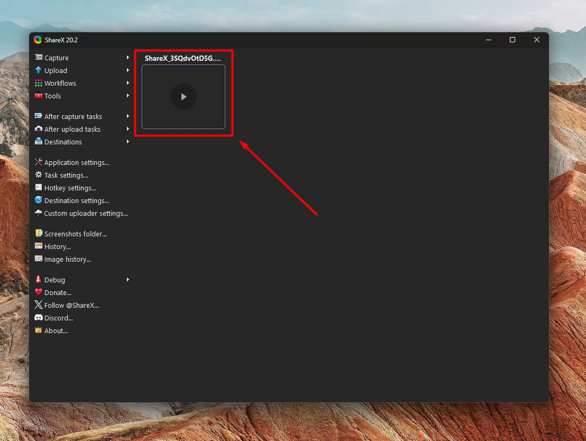Screen dimensions: 586x441
Task: Expand the Capture submenu arrow
Action: pos(128,58)
